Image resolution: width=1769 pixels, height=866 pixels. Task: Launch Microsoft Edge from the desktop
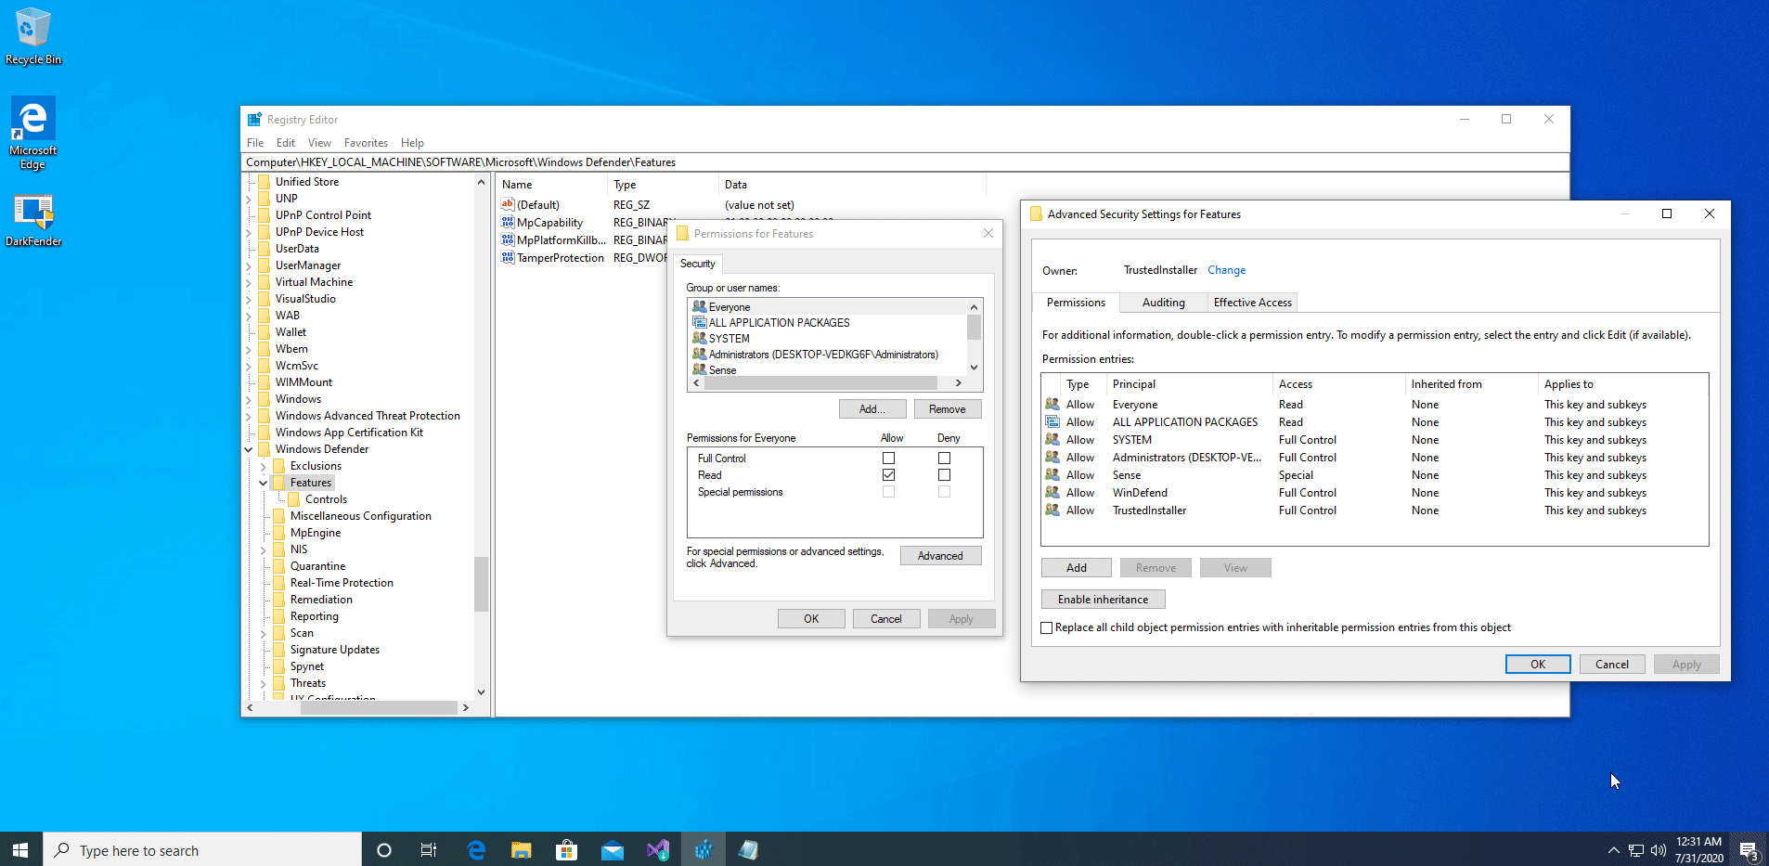click(x=33, y=135)
